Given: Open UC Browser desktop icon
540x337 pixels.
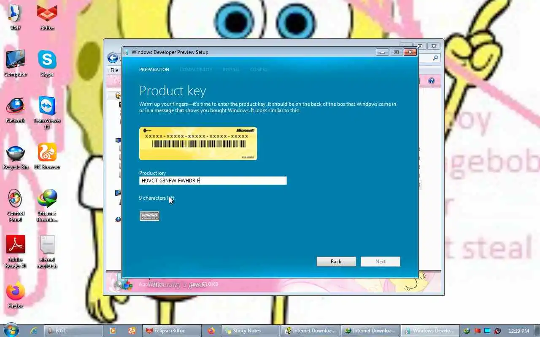Looking at the screenshot, I should pyautogui.click(x=47, y=156).
